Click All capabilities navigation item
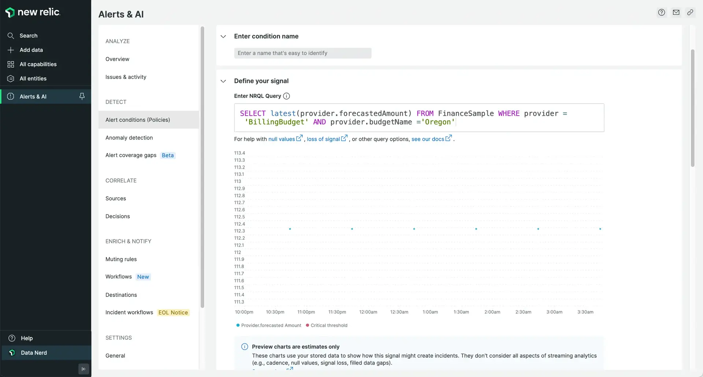703x377 pixels. [x=38, y=64]
